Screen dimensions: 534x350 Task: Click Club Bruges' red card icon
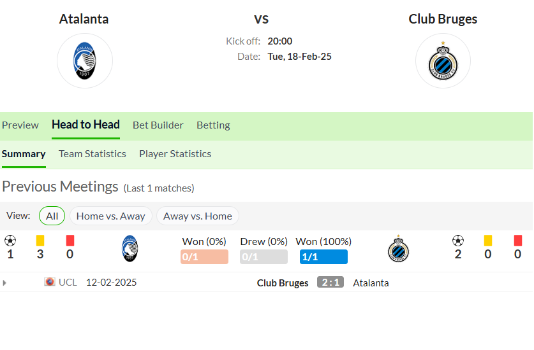[517, 241]
